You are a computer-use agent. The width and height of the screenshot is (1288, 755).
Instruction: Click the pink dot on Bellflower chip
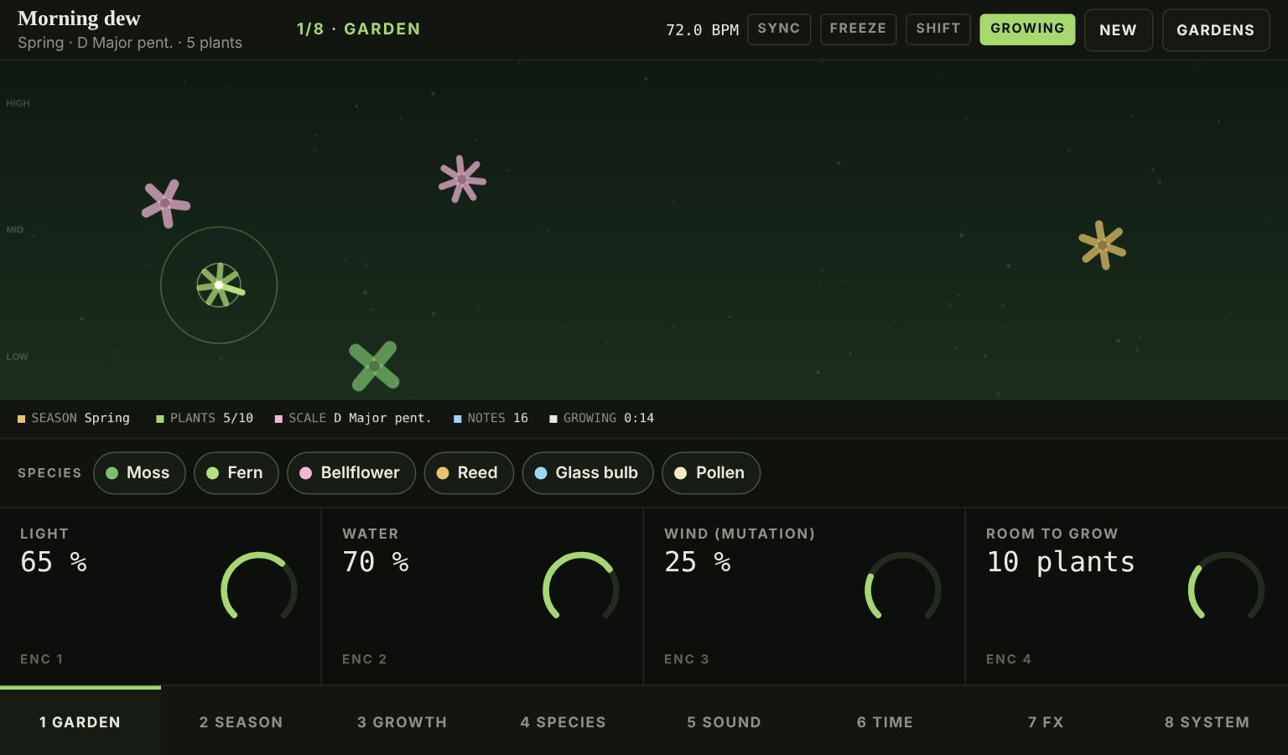pos(305,473)
